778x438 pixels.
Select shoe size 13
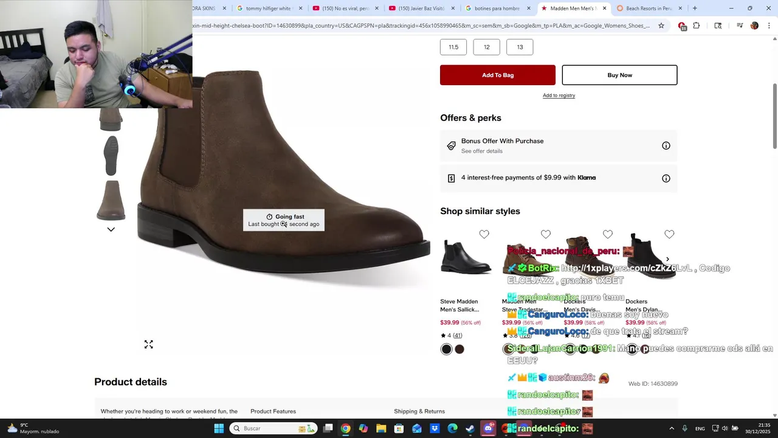click(x=520, y=47)
